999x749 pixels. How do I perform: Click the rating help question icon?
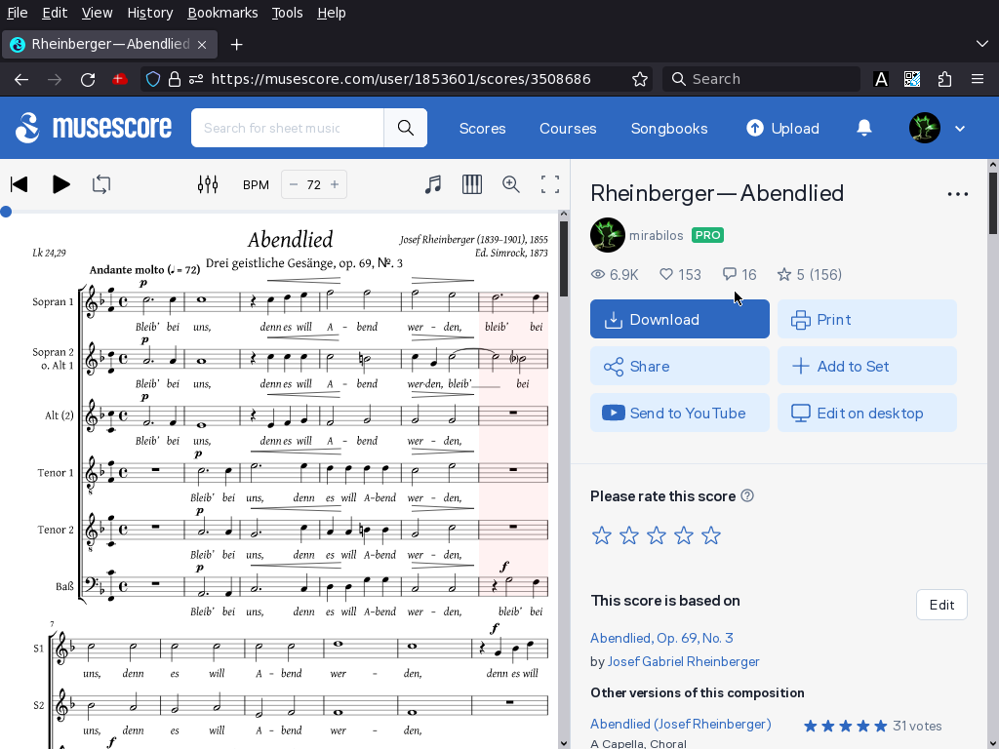point(747,495)
